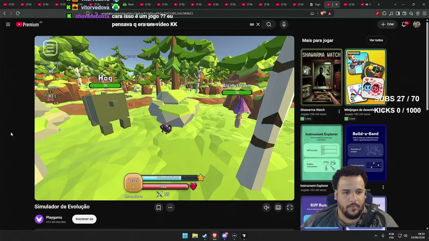
Task: Click the crossed swords attack stat icon
Action: (160, 194)
